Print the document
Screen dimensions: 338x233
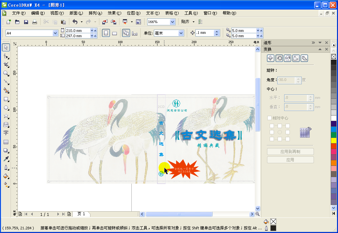pyautogui.click(x=35, y=22)
